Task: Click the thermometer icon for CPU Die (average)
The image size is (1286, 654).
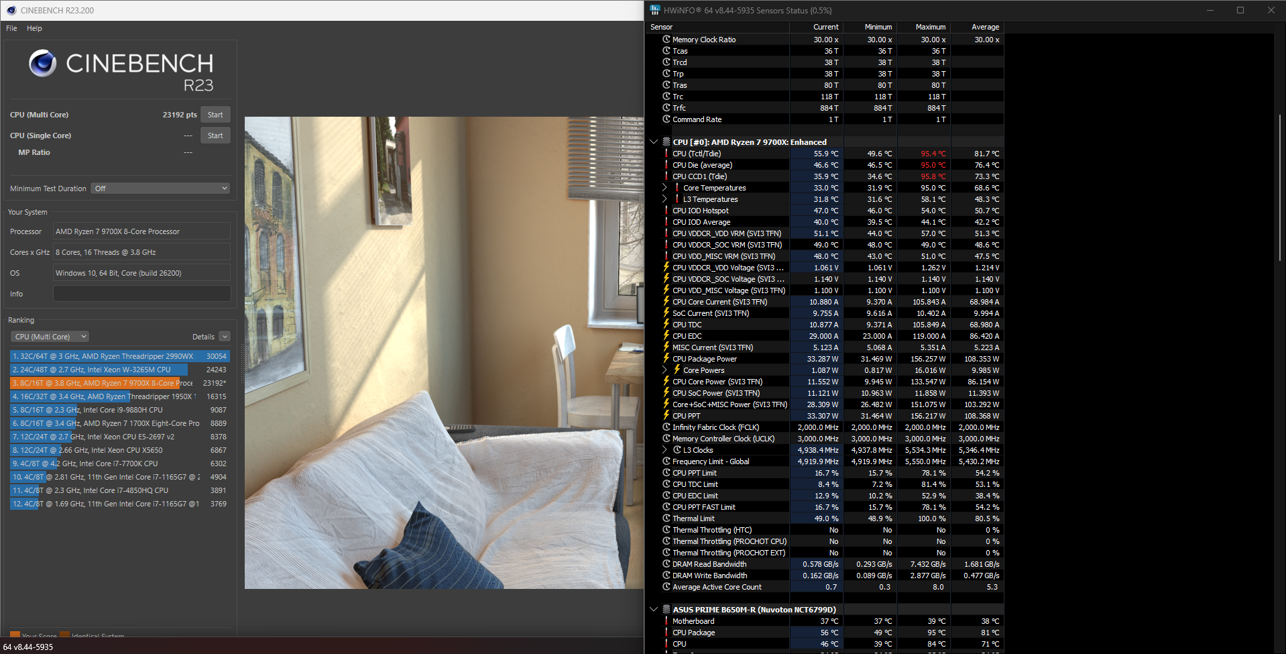Action: 666,165
